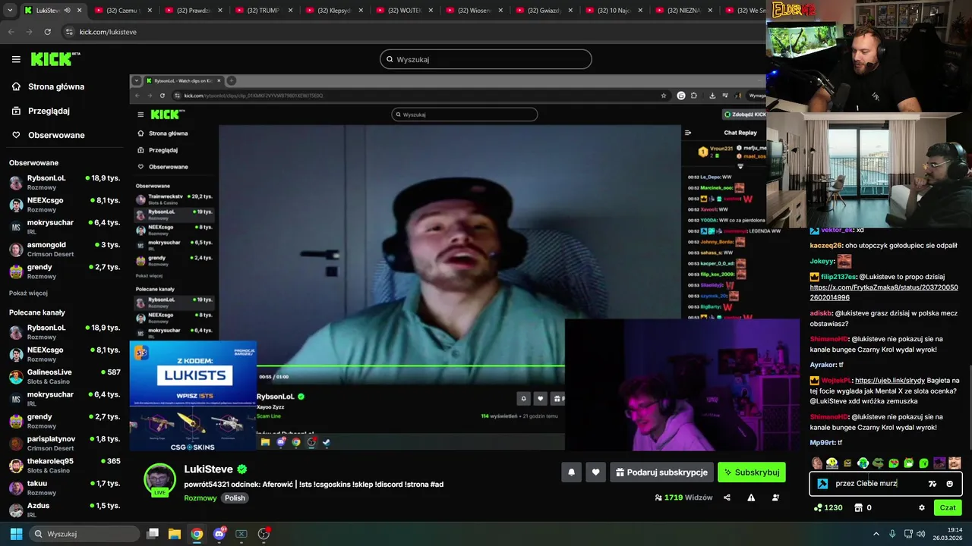Focus the Wyszukaj search field
Viewport: 972px width, 546px height.
[486, 59]
